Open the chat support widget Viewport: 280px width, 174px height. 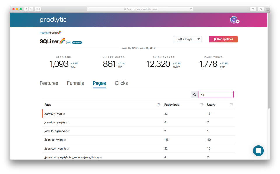(x=258, y=151)
